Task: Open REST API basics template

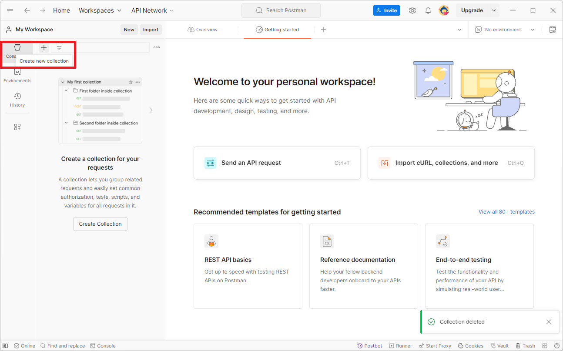Action: [x=248, y=266]
